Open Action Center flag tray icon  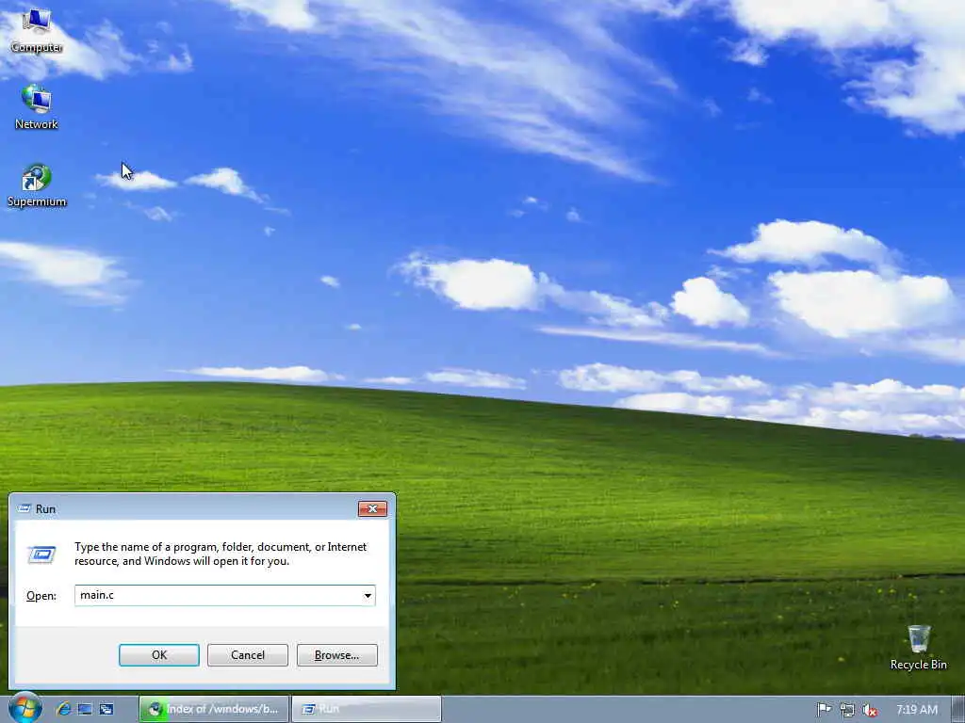pos(824,710)
